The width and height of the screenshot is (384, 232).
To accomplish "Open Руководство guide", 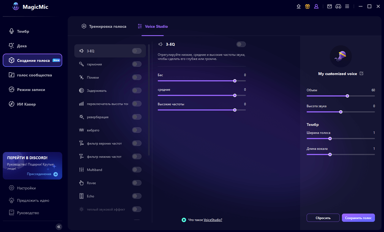I will coord(24,213).
